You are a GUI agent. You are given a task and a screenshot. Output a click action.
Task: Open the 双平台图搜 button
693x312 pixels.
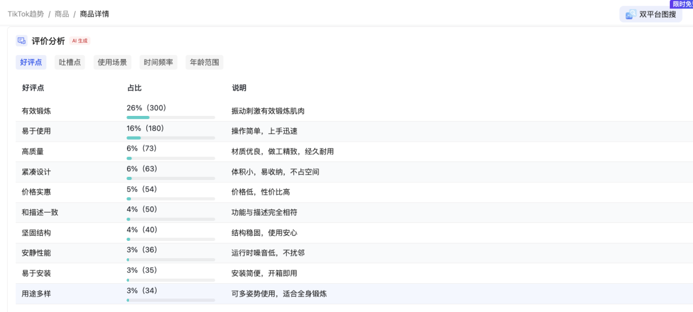click(651, 15)
